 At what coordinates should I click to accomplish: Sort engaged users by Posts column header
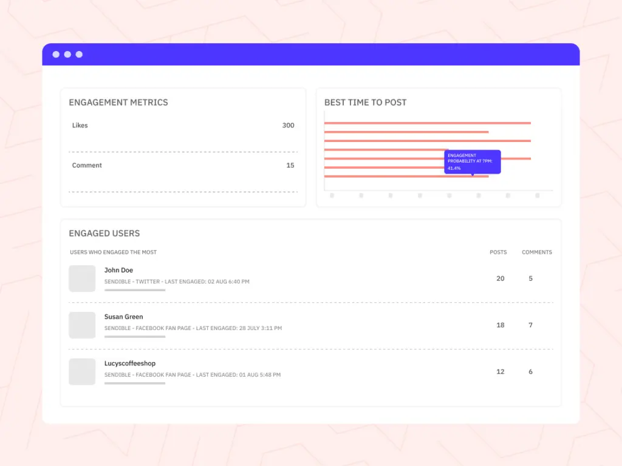click(x=498, y=252)
